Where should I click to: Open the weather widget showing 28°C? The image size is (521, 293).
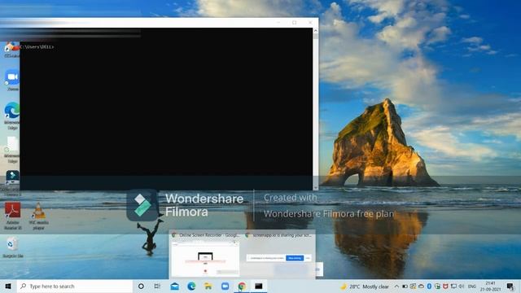pos(365,286)
